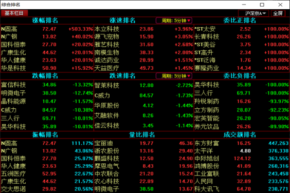
Task: Select 交大思诺 row
Action: tap(47, 189)
